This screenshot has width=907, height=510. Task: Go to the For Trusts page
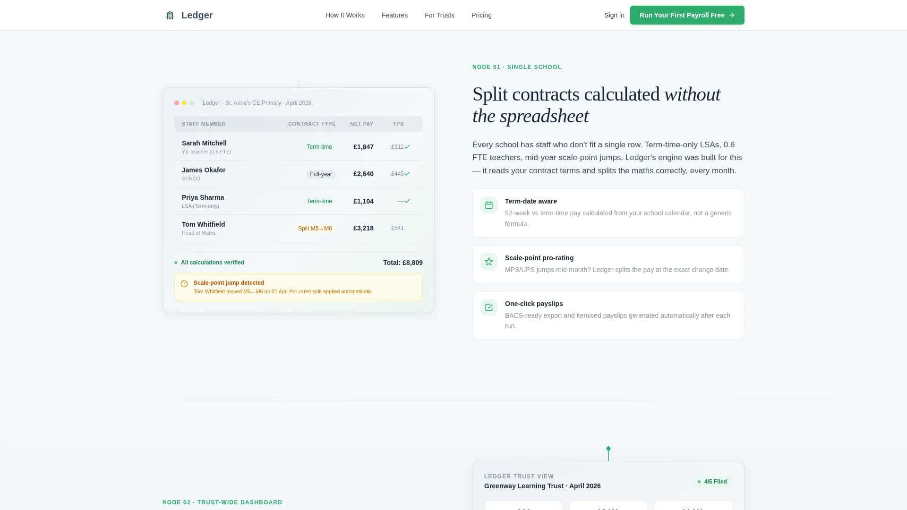pyautogui.click(x=439, y=15)
